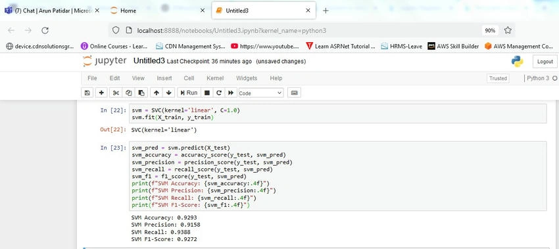Viewport: 559px width, 249px height.
Task: Open the File menu
Action: coord(92,78)
